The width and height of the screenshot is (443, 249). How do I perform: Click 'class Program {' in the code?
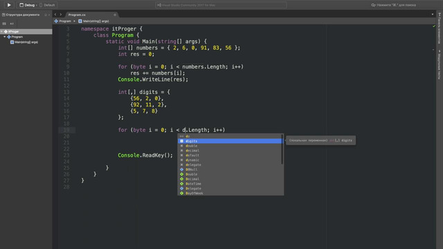tap(116, 35)
